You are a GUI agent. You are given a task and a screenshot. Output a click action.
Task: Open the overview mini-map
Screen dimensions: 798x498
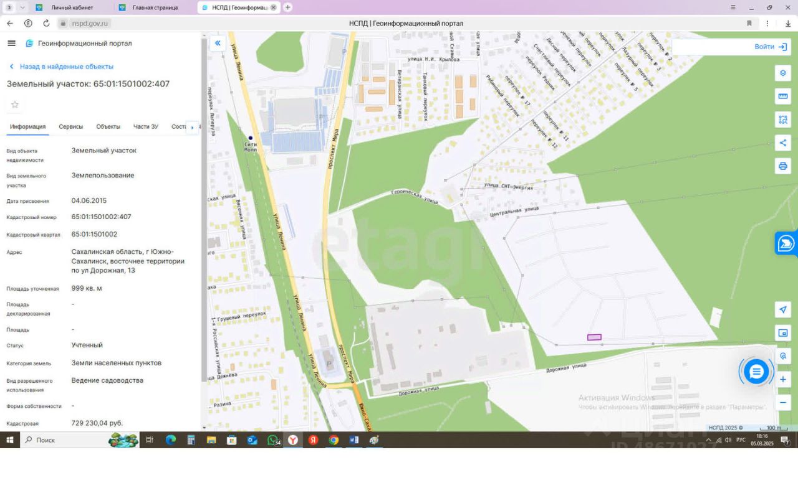coord(783,333)
